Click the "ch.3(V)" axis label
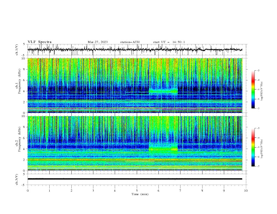This screenshot has height=214, width=277. (17, 179)
